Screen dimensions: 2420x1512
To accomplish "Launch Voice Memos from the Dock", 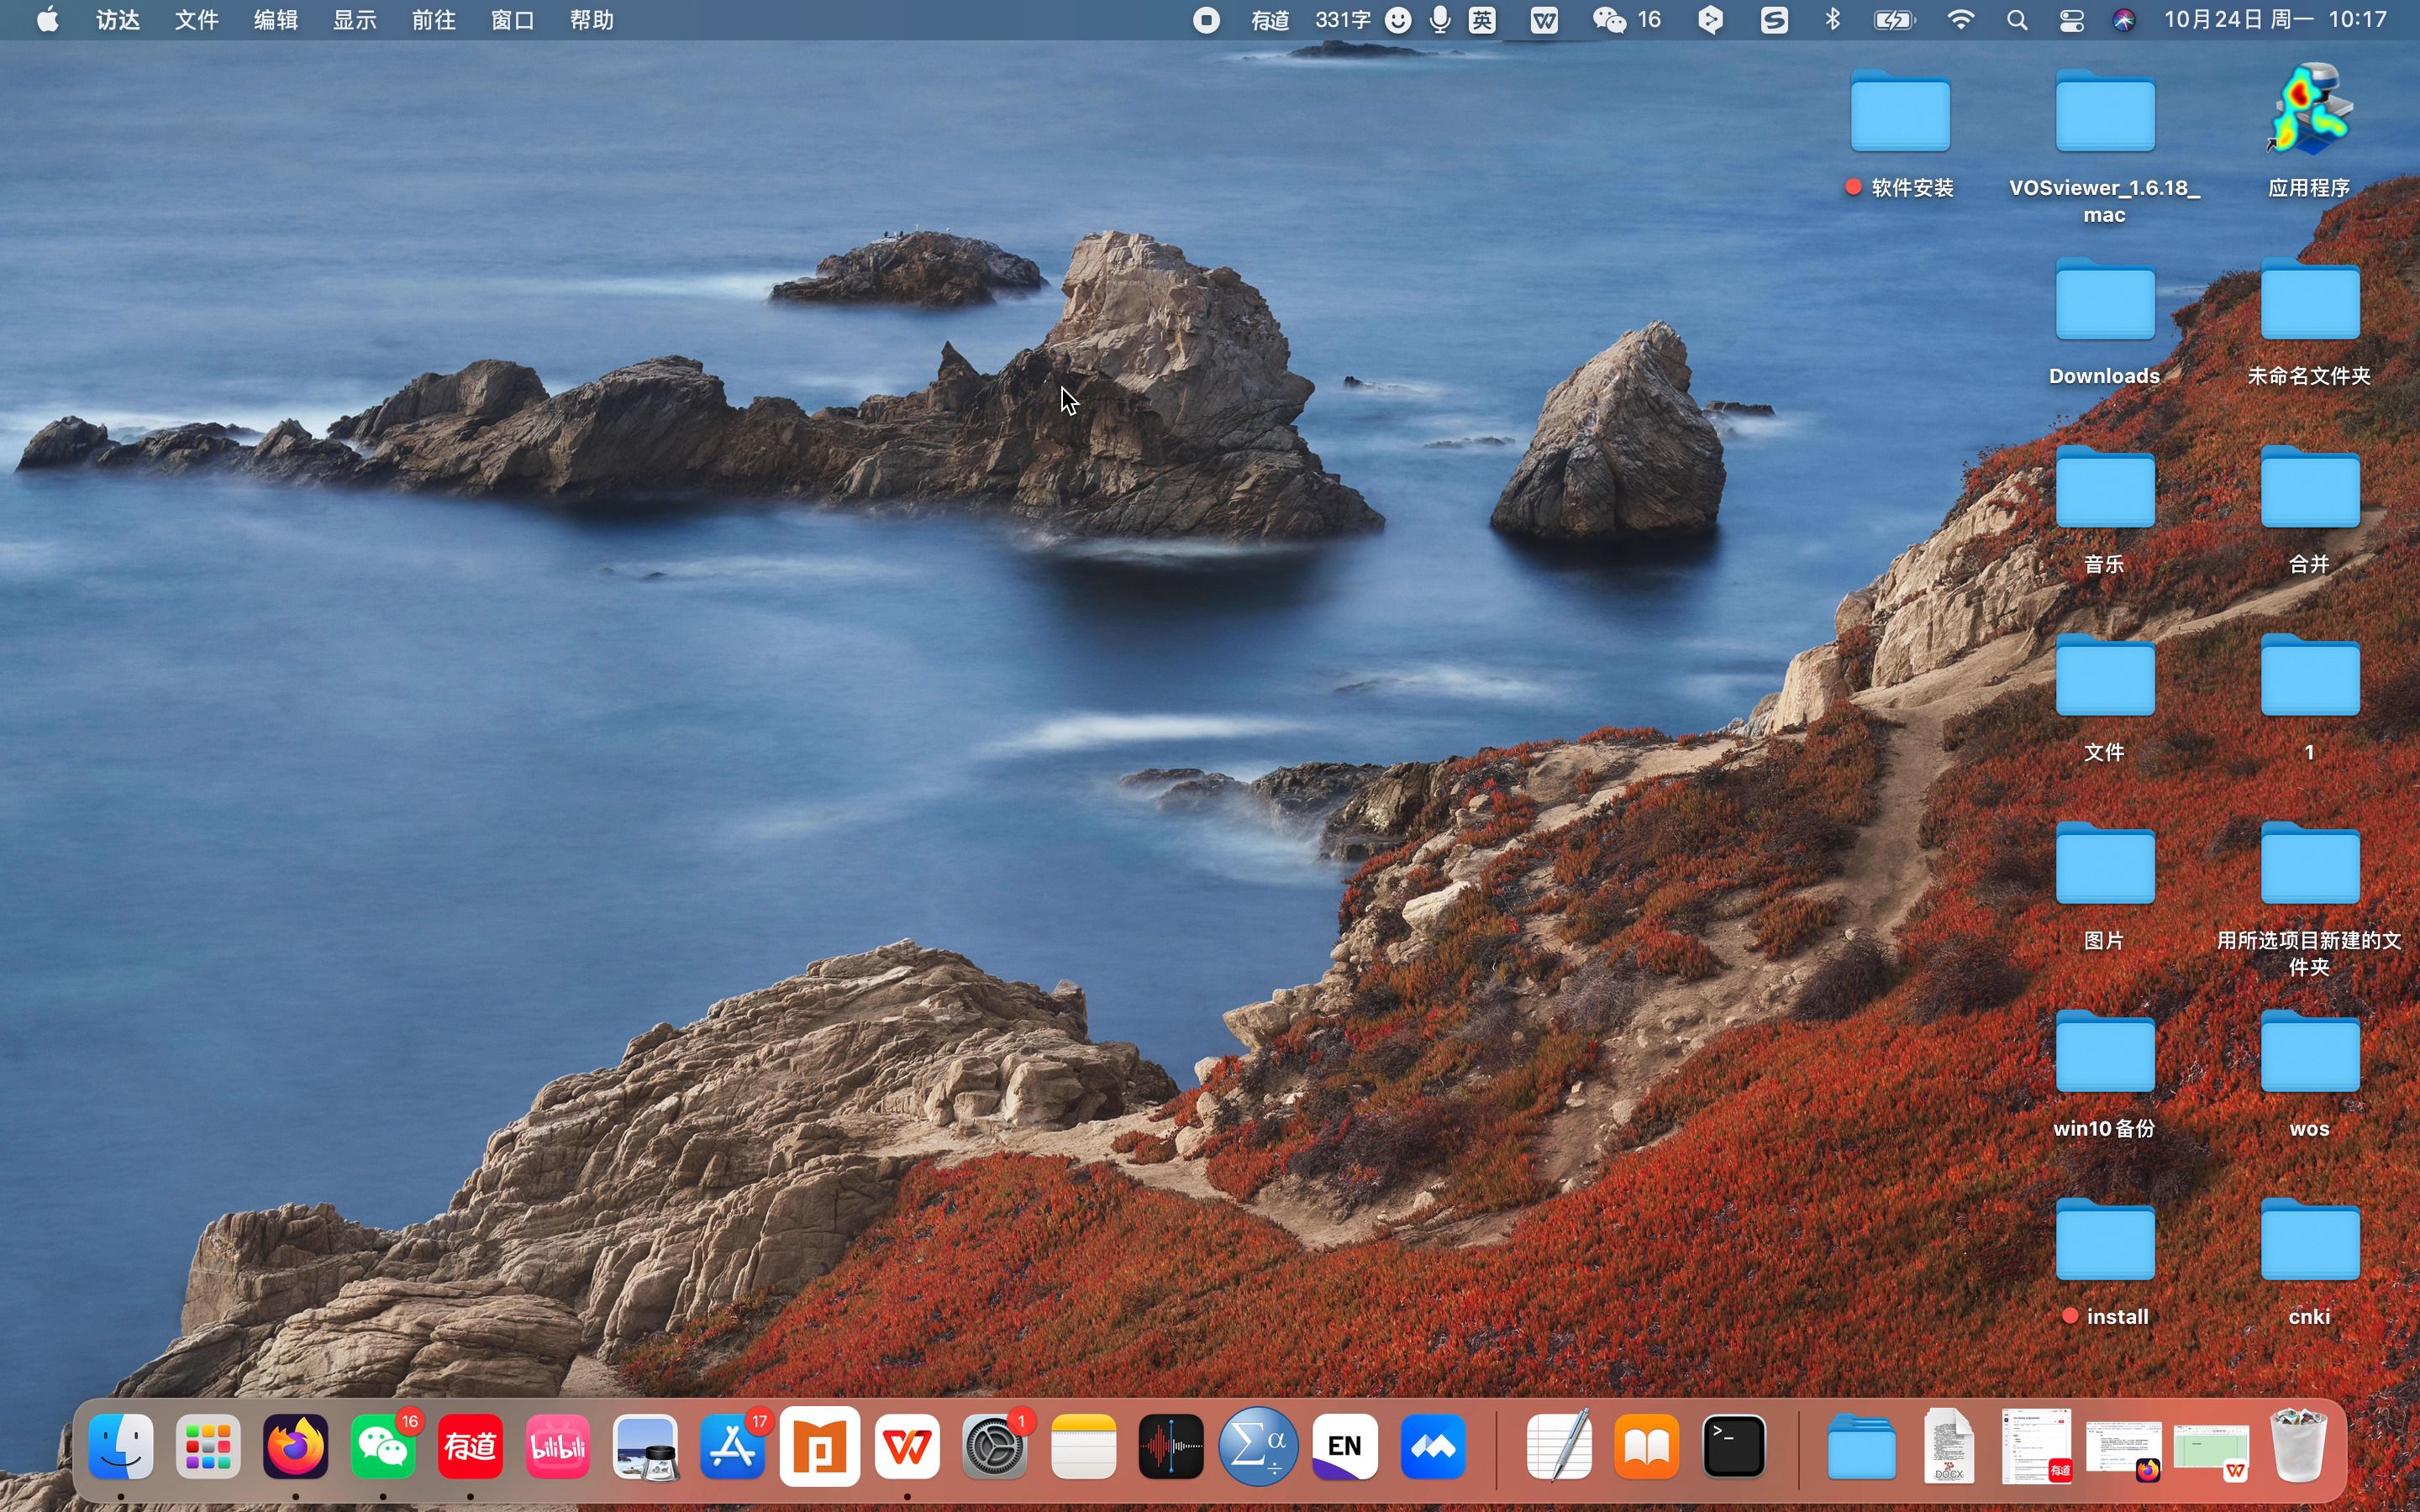I will [1170, 1446].
